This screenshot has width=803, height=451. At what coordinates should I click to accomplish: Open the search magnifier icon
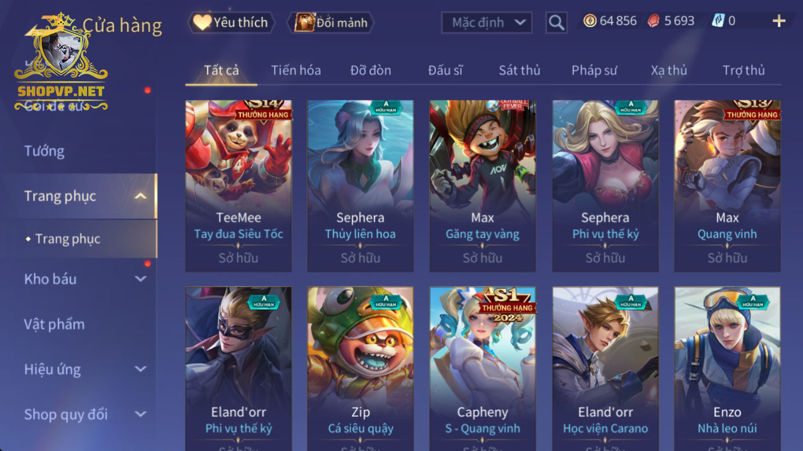click(556, 23)
